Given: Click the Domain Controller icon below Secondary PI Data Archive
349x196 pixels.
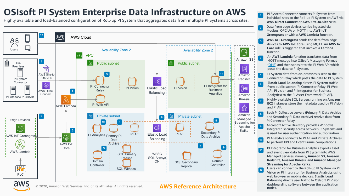Looking at the screenshot, I should pyautogui.click(x=217, y=154).
